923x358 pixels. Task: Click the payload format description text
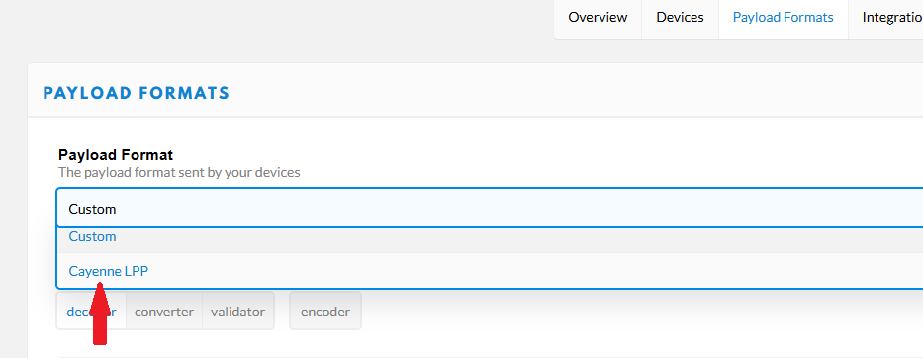[179, 173]
